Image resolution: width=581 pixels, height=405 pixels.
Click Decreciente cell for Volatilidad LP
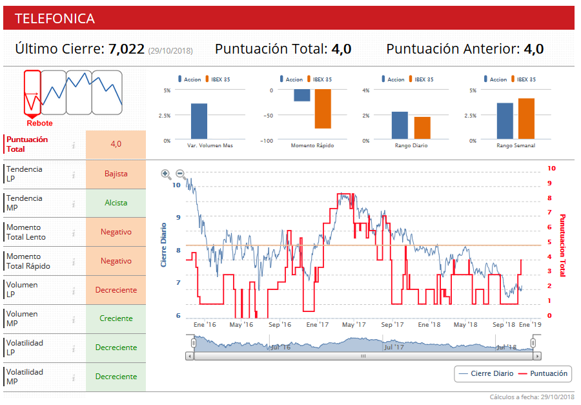click(116, 348)
